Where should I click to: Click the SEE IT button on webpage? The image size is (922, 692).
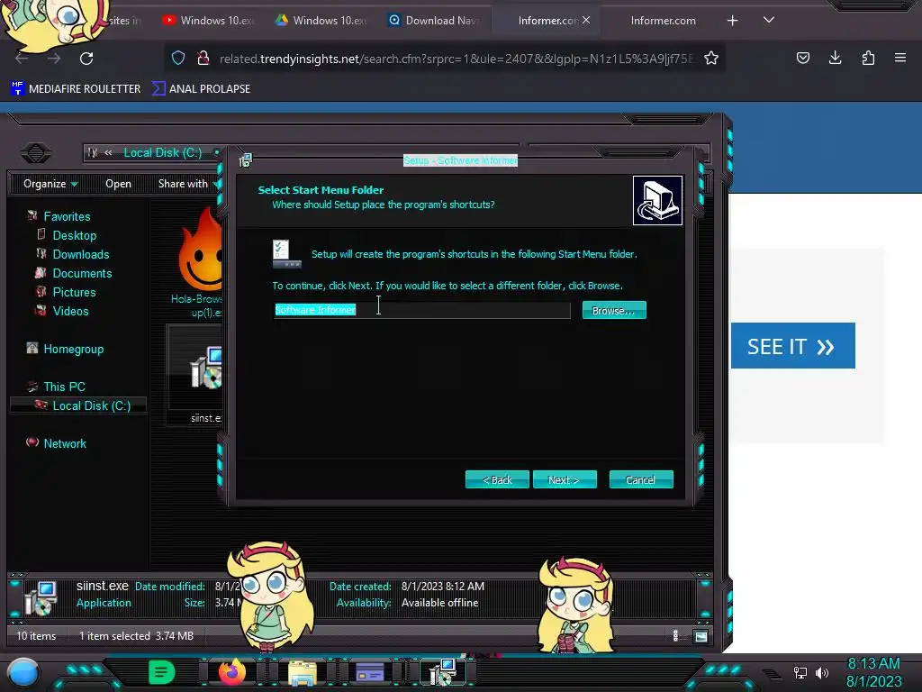click(792, 346)
